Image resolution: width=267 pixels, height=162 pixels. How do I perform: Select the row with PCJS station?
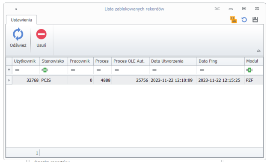(134, 80)
